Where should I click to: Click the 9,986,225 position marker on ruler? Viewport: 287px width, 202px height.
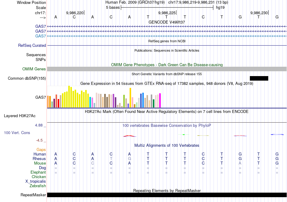pyautogui.click(x=167, y=13)
